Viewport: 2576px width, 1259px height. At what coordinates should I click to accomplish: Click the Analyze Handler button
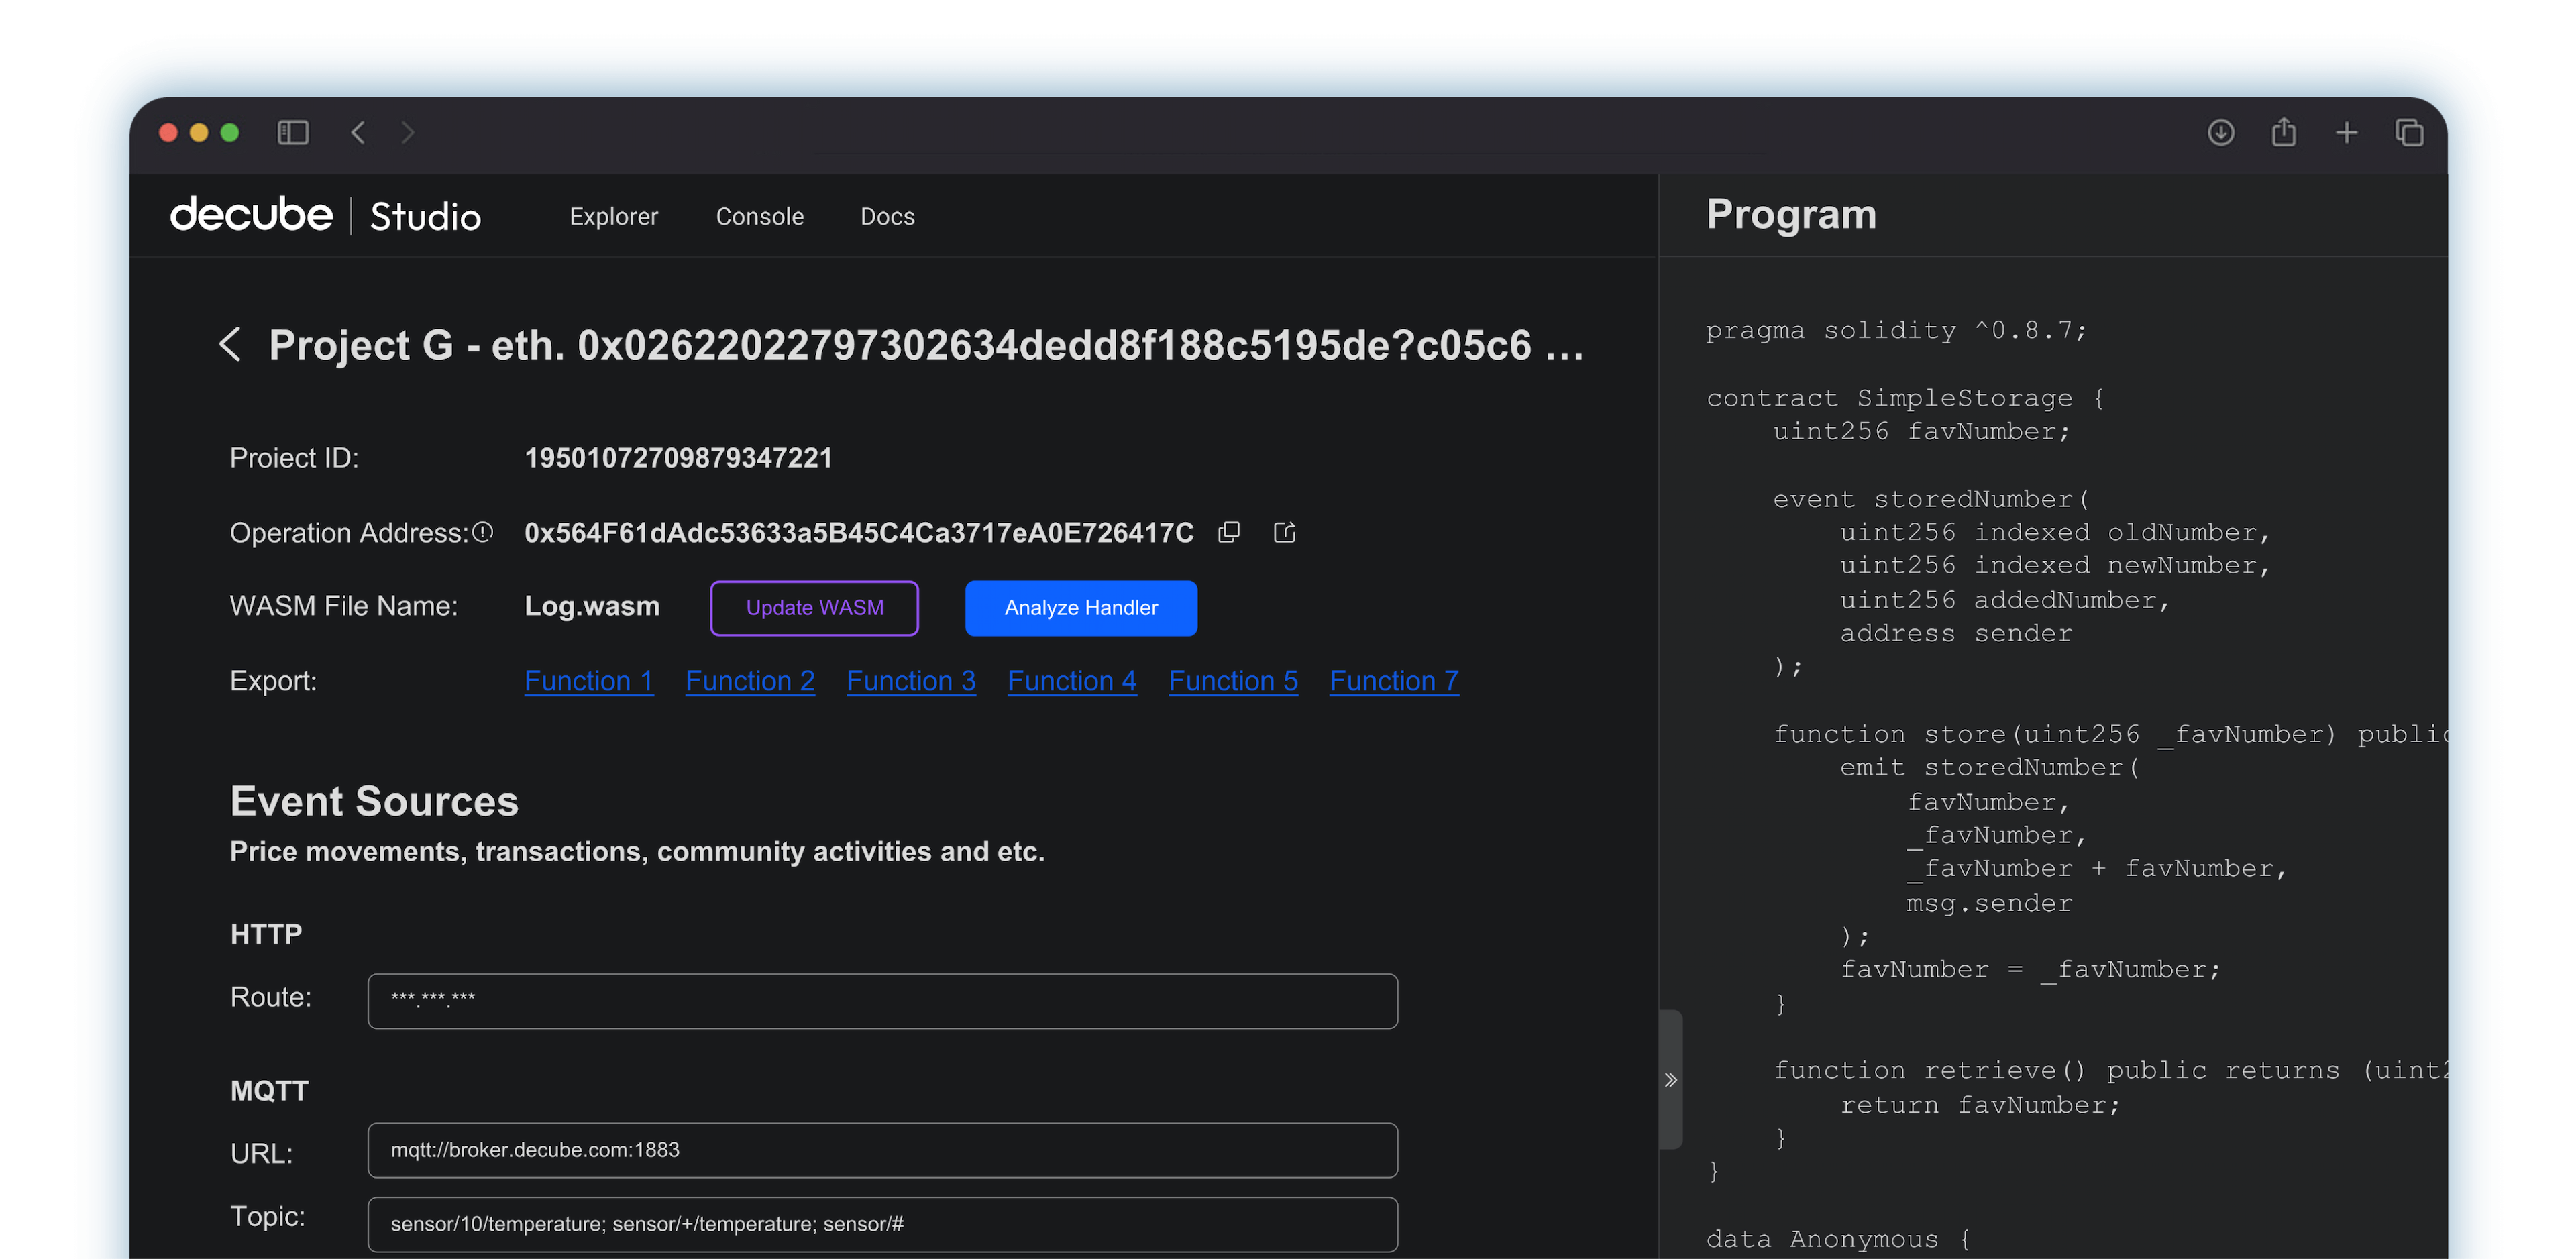[x=1081, y=608]
